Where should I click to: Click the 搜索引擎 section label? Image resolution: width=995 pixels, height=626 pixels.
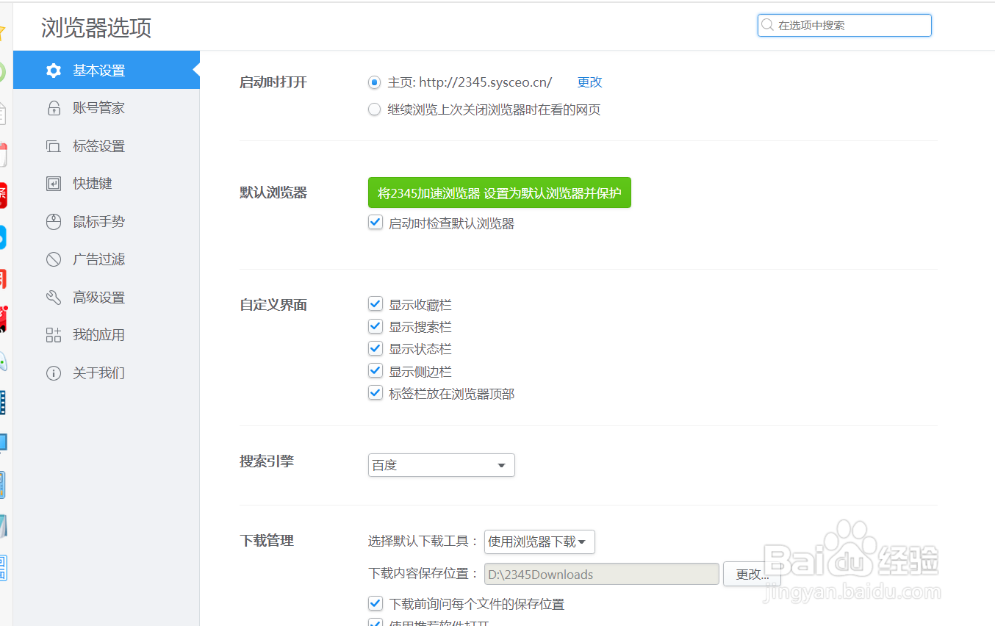pyautogui.click(x=267, y=461)
